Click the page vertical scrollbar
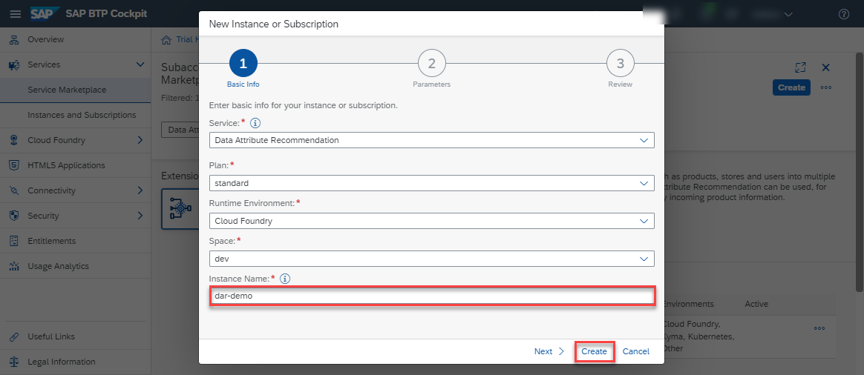 point(859,170)
